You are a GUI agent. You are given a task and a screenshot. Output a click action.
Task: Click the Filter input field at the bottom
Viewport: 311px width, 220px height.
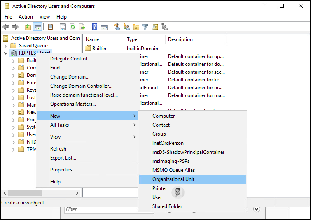pos(101,209)
